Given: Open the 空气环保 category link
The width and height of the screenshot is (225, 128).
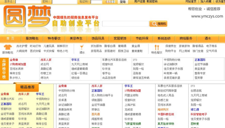Looking at the screenshot, I should pyautogui.click(x=211, y=51).
